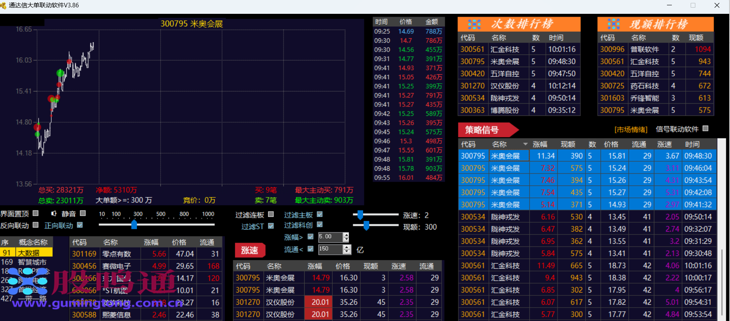Click the sort arrow on 策略信号 名称 header
Screen dimensions: 730x321
click(525, 144)
